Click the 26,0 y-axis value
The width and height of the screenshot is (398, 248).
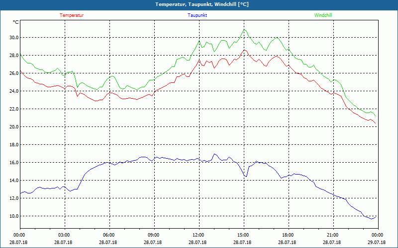(14, 73)
